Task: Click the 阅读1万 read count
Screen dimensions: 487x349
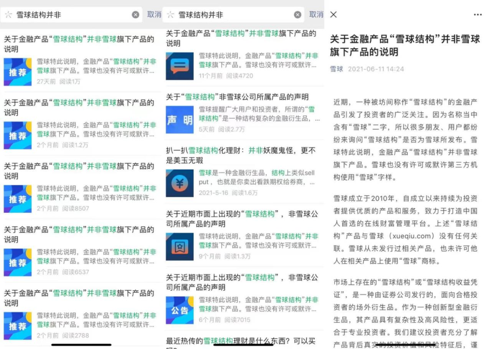Action: click(x=70, y=81)
